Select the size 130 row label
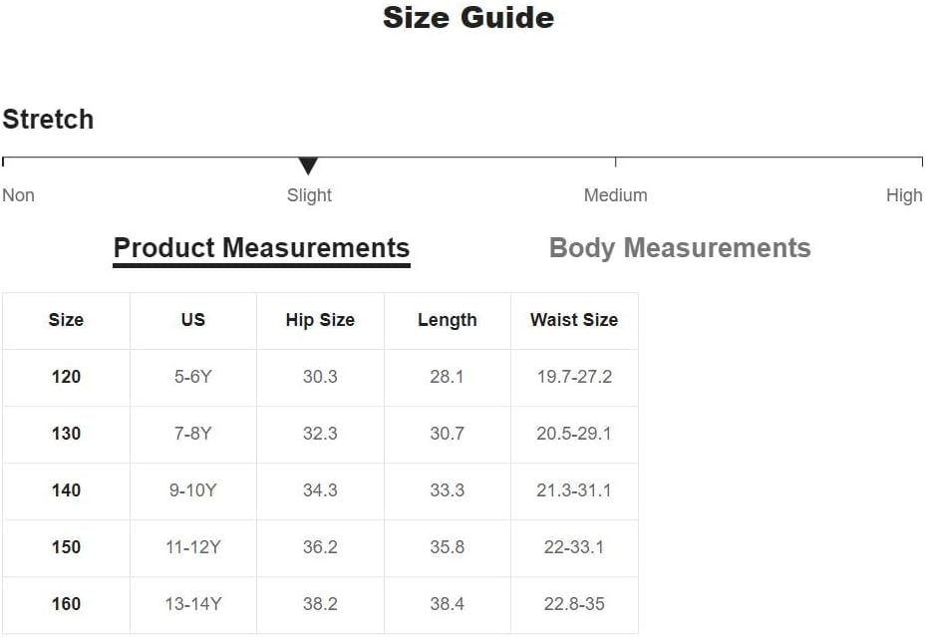 66,434
